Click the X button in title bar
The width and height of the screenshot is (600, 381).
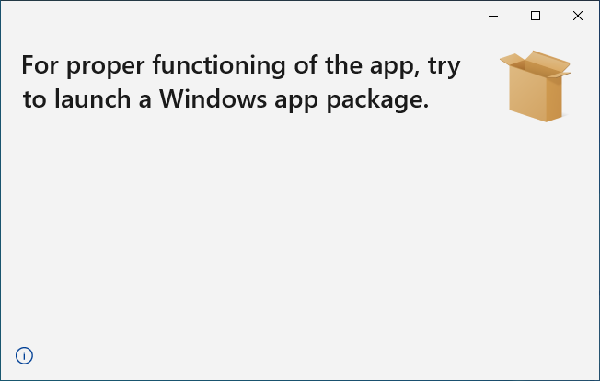[578, 16]
